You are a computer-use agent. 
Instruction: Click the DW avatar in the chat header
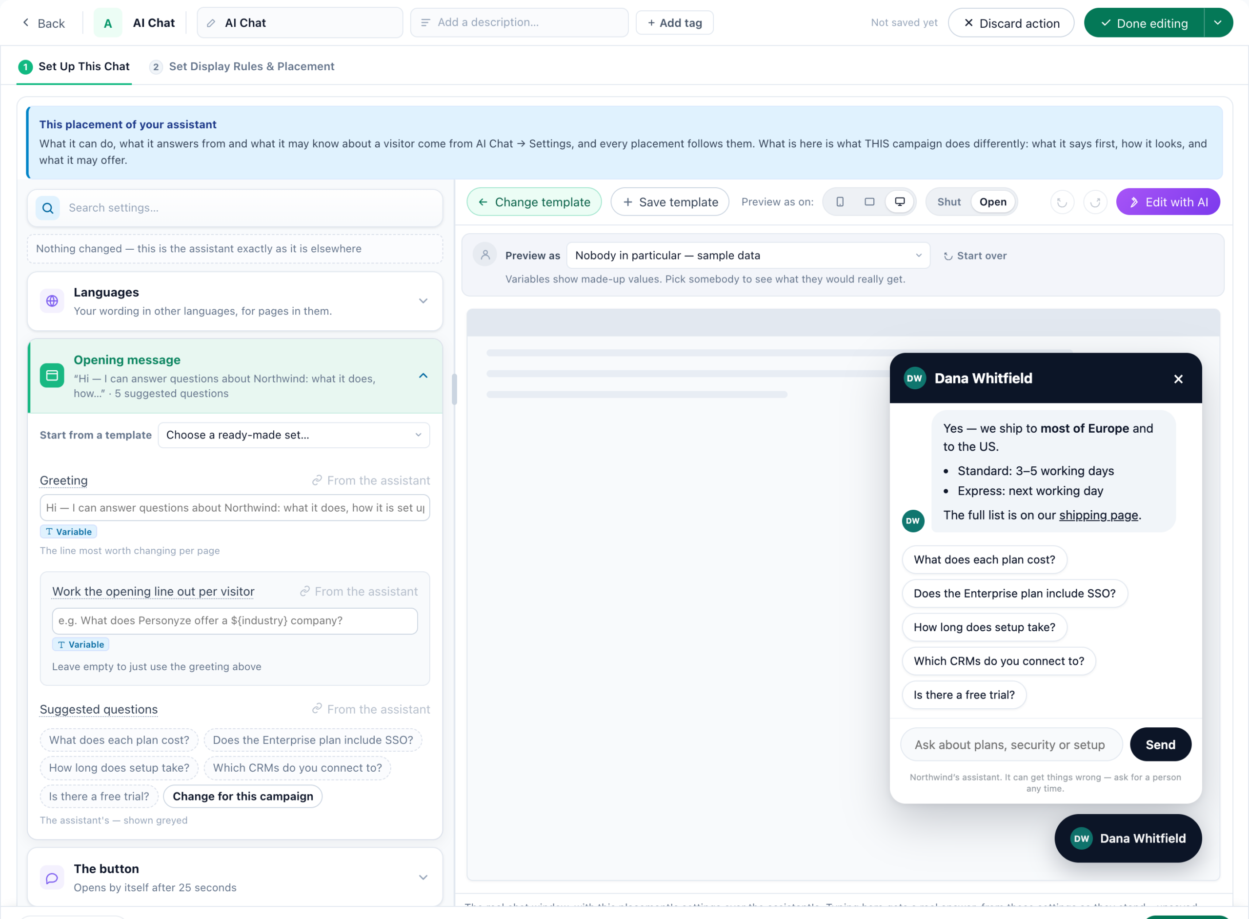coord(914,378)
